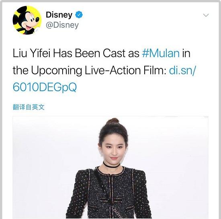This screenshot has width=221, height=219.
Task: Visit the @Disney handle
Action: tap(62, 25)
